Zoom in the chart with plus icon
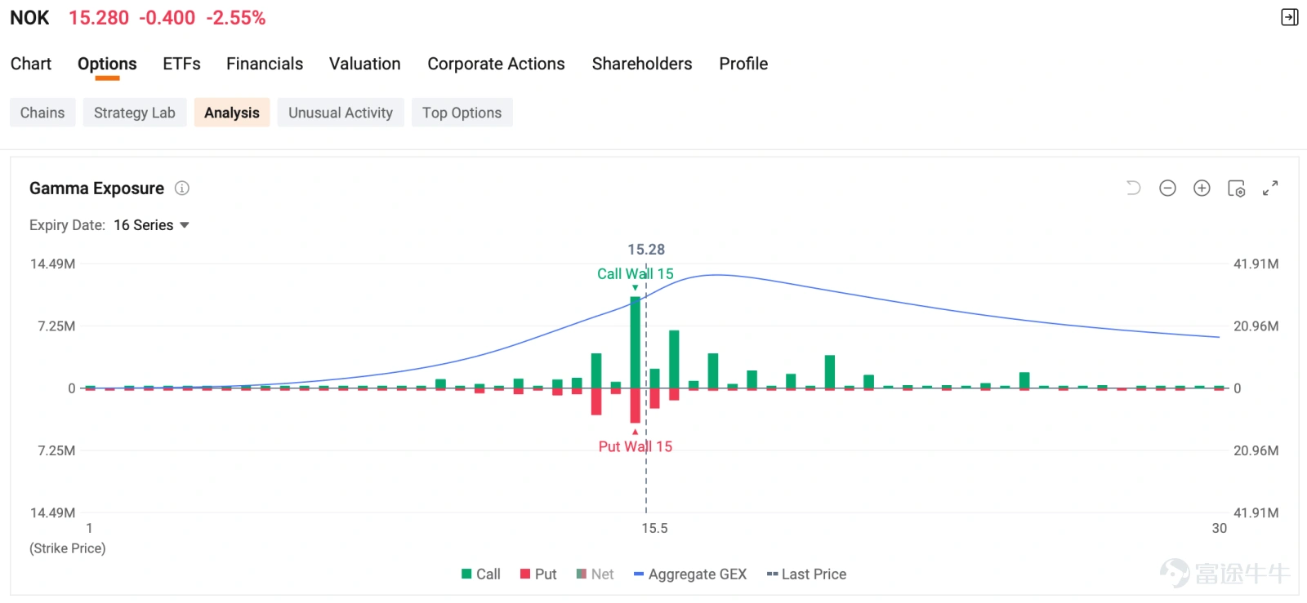 [1202, 188]
